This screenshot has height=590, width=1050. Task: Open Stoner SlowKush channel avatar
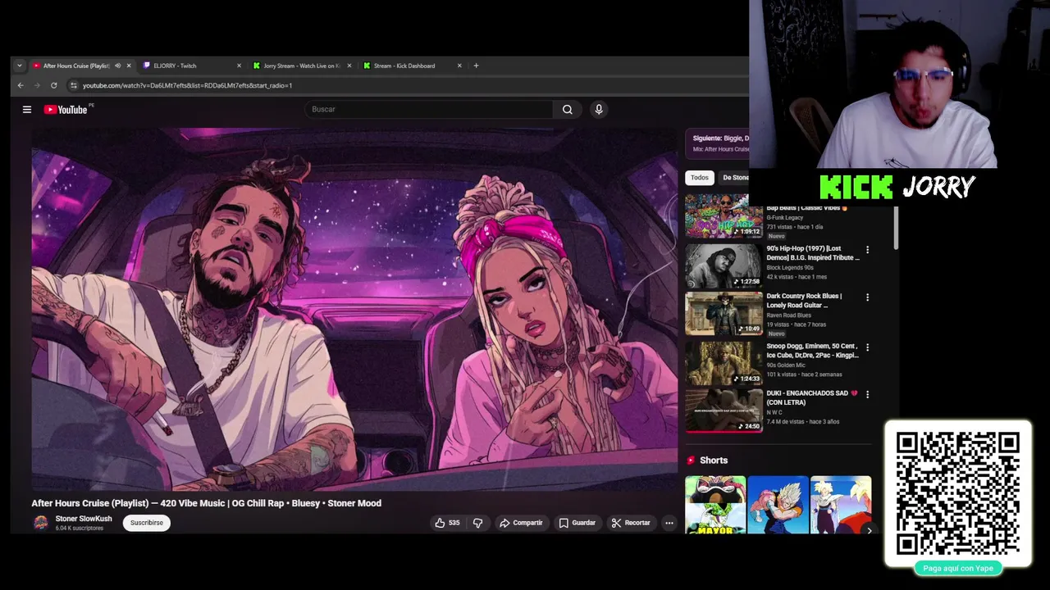pos(40,523)
